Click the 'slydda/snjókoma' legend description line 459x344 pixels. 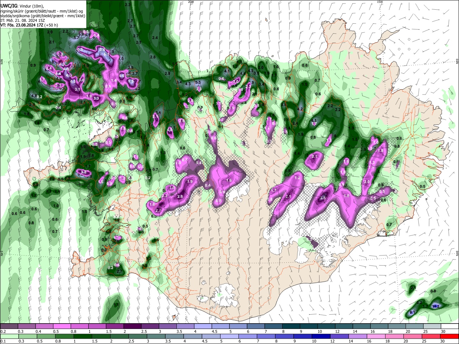[43, 16]
